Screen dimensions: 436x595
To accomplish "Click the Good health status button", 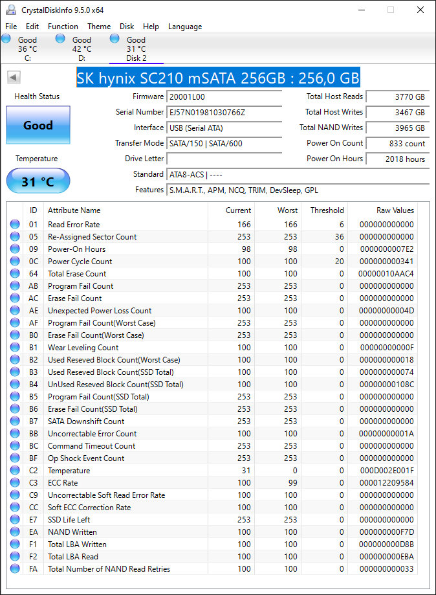I will point(38,125).
